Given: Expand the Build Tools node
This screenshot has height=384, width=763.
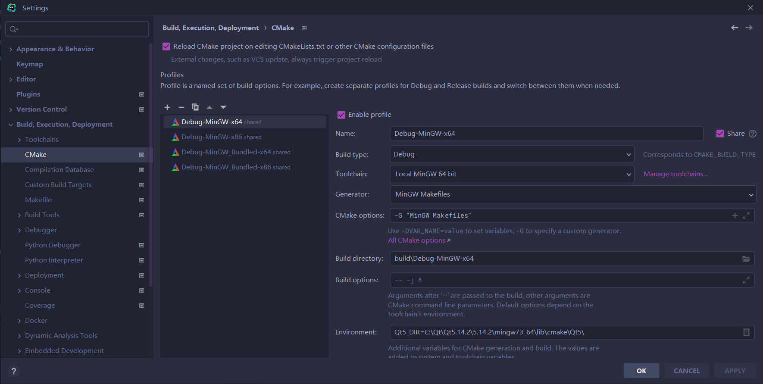Looking at the screenshot, I should [19, 215].
